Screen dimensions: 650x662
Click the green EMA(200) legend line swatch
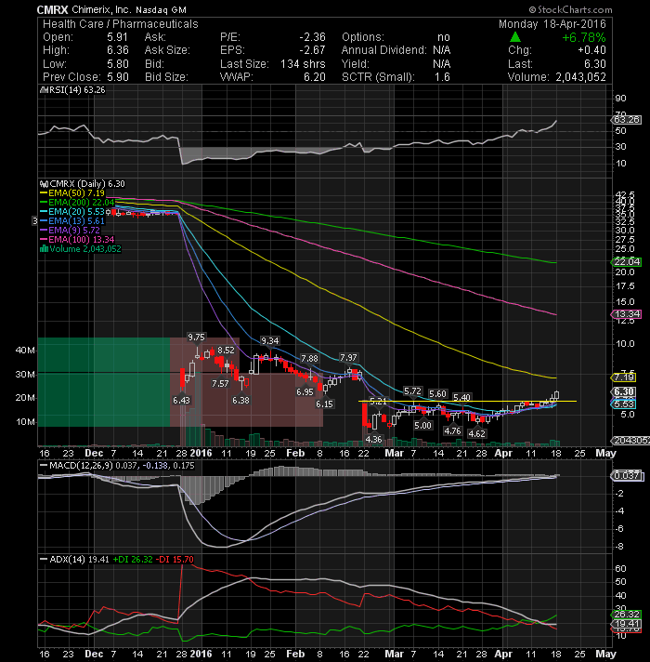[x=44, y=203]
